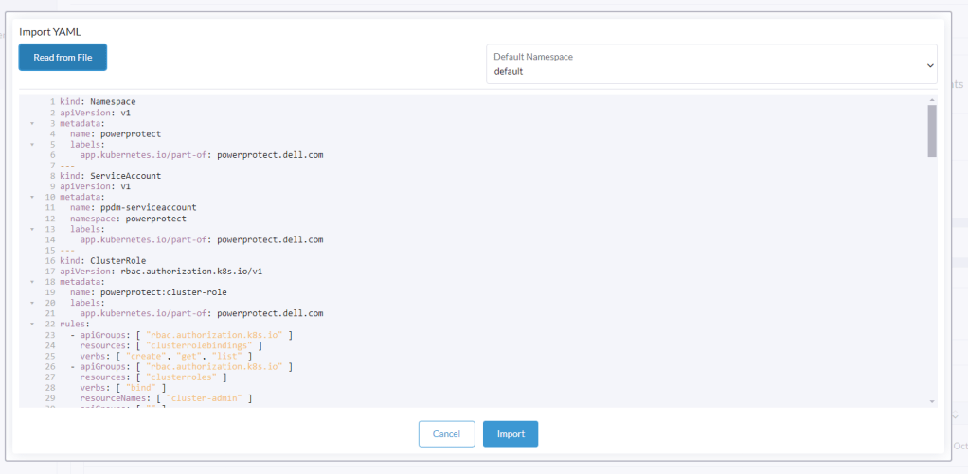Click the editor's vertical scrollbar thumb

932,131
